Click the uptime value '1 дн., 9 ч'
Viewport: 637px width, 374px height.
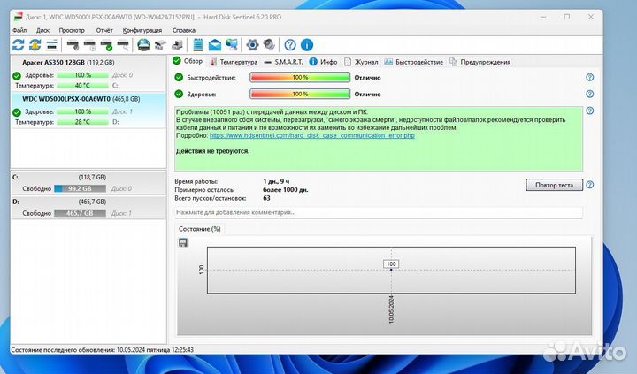tap(276, 181)
